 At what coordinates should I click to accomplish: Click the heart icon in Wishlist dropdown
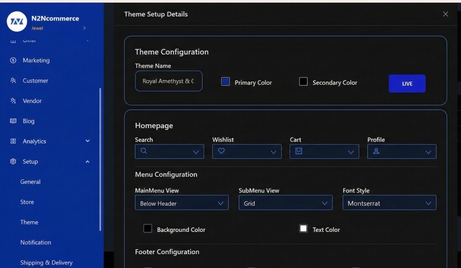[x=221, y=151]
